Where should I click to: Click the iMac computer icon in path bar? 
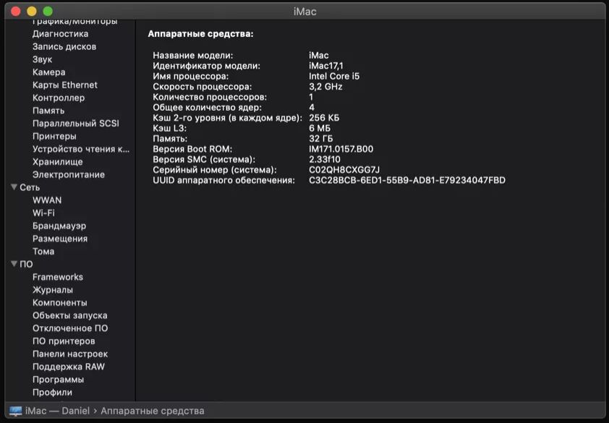pos(15,411)
